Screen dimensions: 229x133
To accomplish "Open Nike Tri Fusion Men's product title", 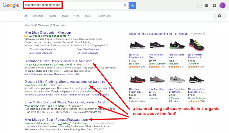I will point(176,56).
